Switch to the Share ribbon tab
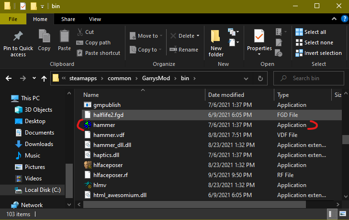 pos(68,19)
